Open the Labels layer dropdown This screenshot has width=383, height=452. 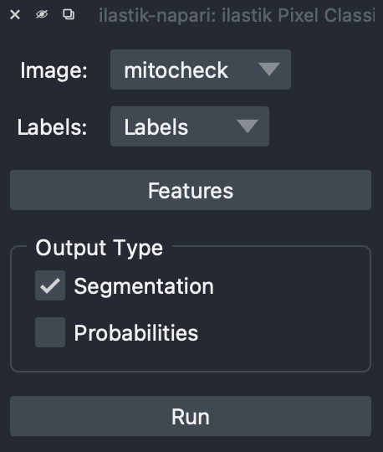(190, 126)
